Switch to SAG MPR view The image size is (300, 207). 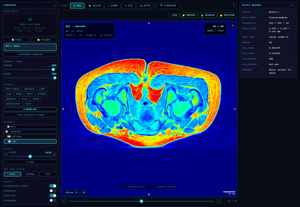(48, 174)
